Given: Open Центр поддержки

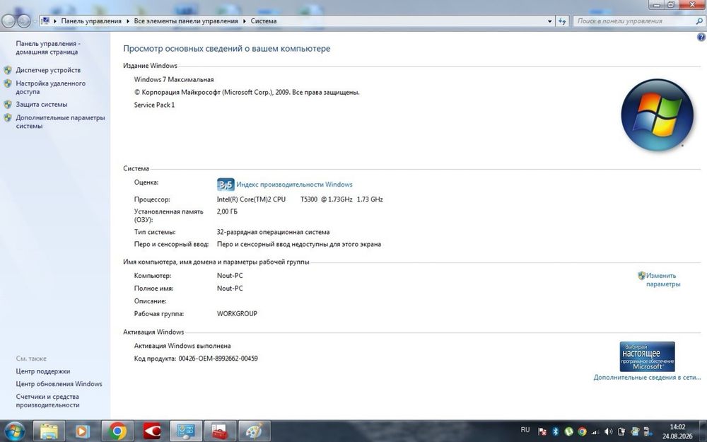Looking at the screenshot, I should 43,371.
